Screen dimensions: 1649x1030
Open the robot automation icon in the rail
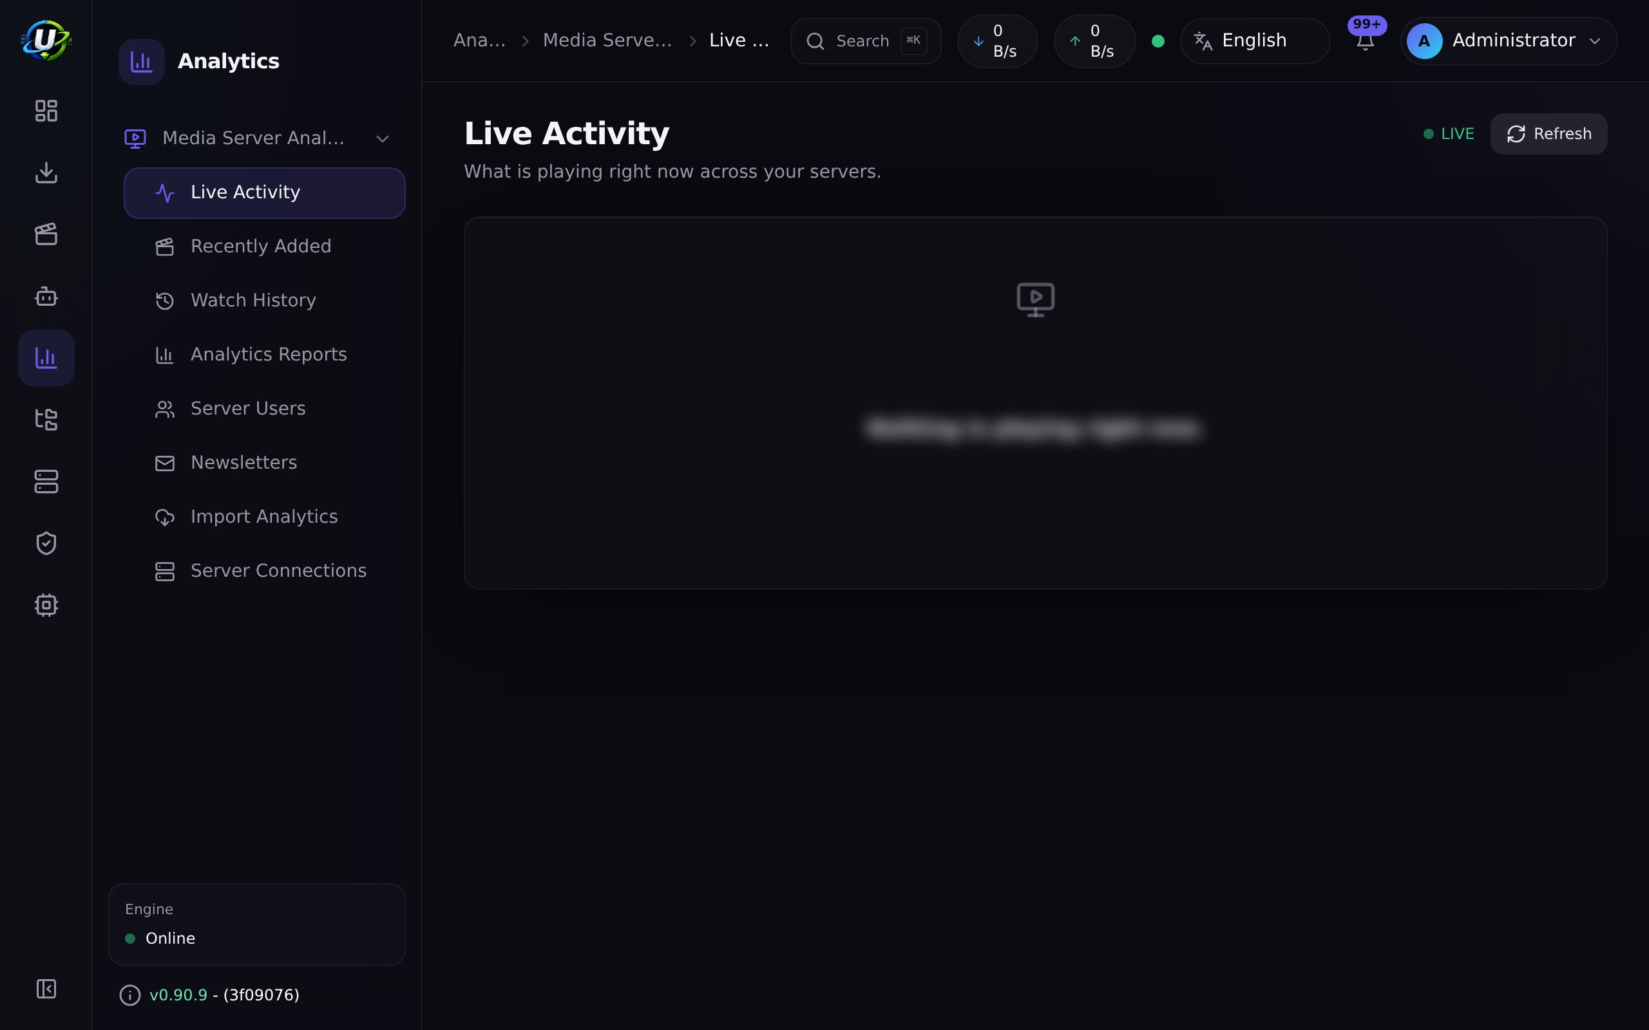point(46,296)
